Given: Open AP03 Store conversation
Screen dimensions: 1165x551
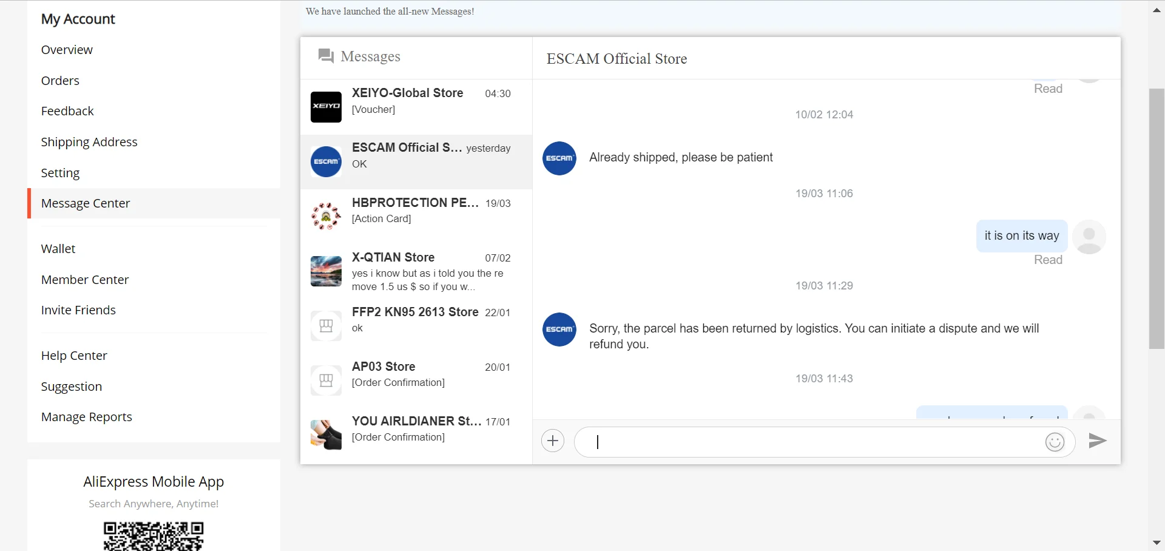Looking at the screenshot, I should 416,380.
